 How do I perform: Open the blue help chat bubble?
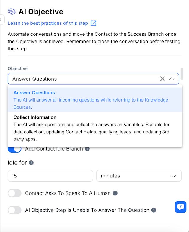pyautogui.click(x=180, y=207)
